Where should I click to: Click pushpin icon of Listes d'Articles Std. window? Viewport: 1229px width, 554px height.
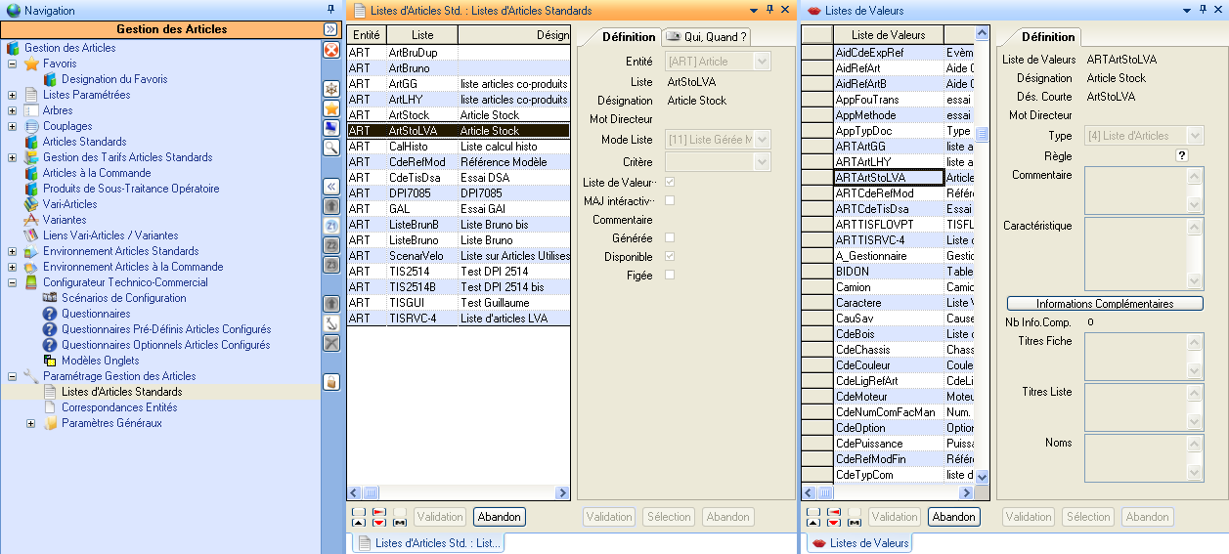[769, 9]
